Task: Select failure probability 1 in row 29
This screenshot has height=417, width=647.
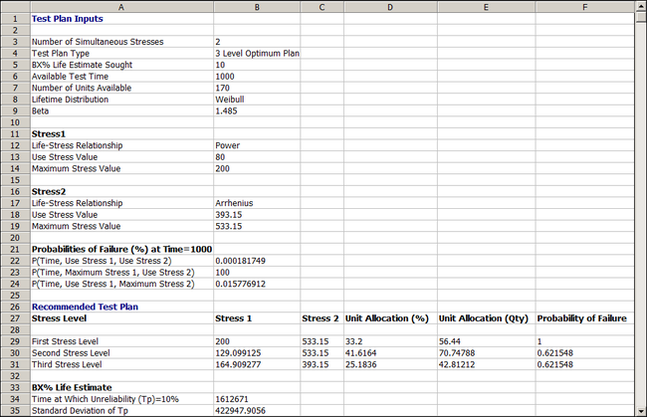Action: pyautogui.click(x=584, y=341)
